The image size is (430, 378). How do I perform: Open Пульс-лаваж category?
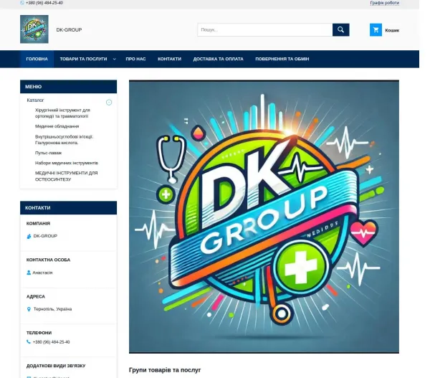48,153
